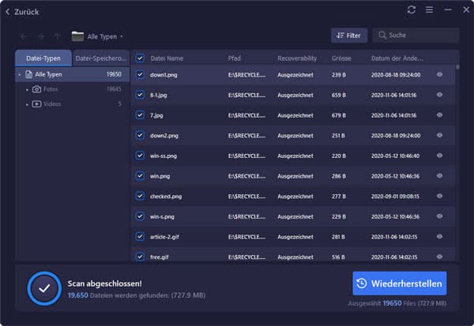
Task: Click the navigate back arrow icon
Action: [24, 36]
